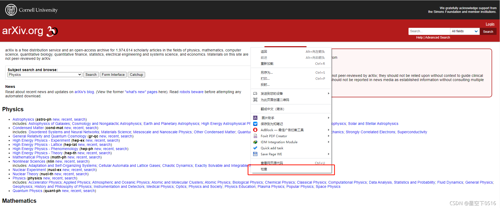This screenshot has width=500, height=208.
Task: Click the red AdBlock icon
Action: [255, 130]
